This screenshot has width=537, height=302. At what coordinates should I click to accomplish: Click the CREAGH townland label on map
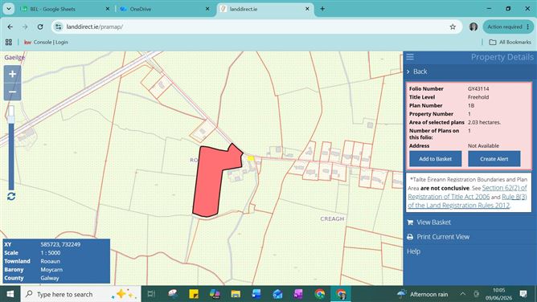pyautogui.click(x=332, y=219)
